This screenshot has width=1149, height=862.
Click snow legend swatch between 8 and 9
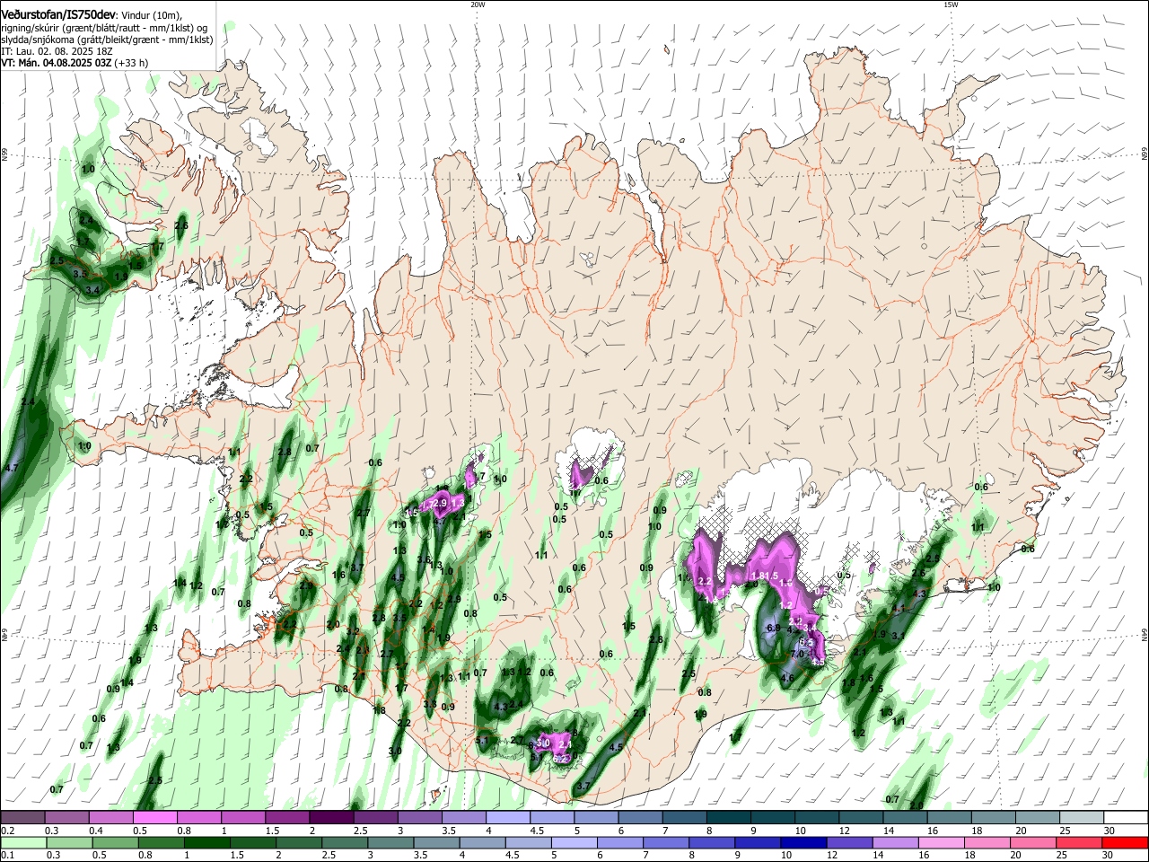coord(729,817)
